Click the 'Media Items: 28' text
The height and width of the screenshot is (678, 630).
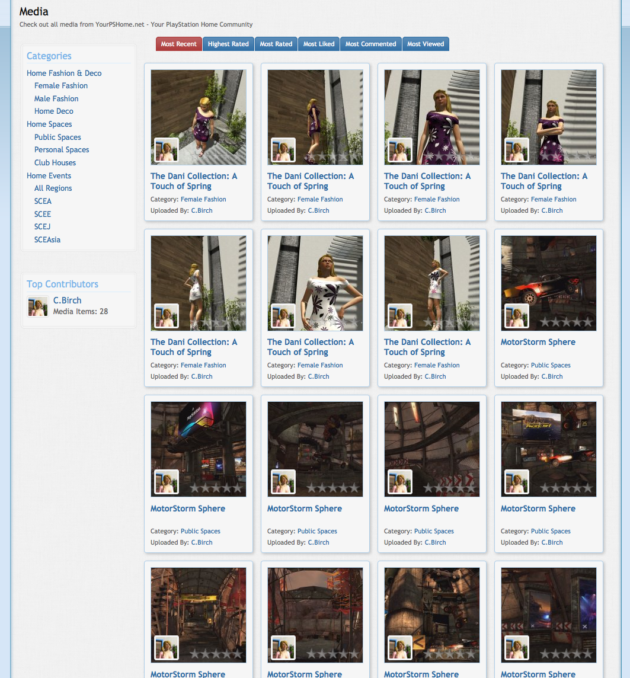(x=81, y=311)
